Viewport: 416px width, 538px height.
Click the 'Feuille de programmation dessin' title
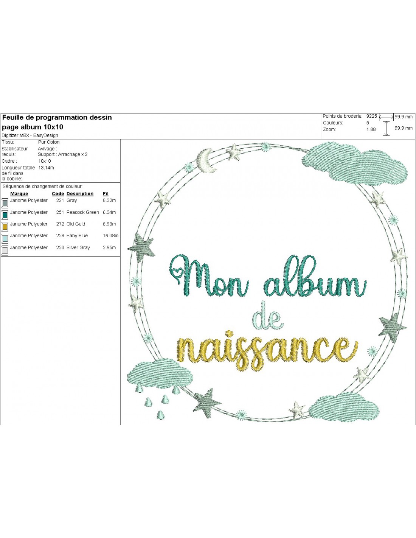click(x=57, y=117)
